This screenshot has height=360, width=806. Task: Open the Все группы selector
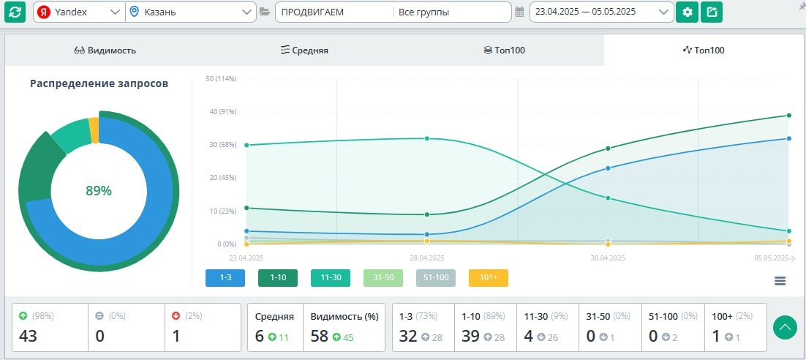tap(452, 12)
